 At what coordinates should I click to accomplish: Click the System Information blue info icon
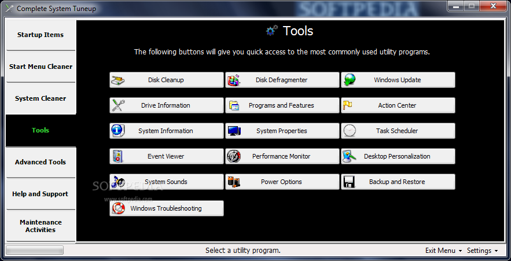coord(117,131)
